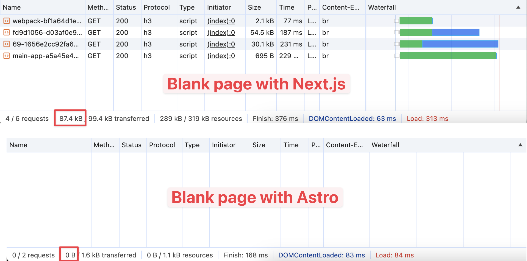Sort by Initiator column in Astro panel
Image resolution: width=527 pixels, height=261 pixels.
(230, 145)
